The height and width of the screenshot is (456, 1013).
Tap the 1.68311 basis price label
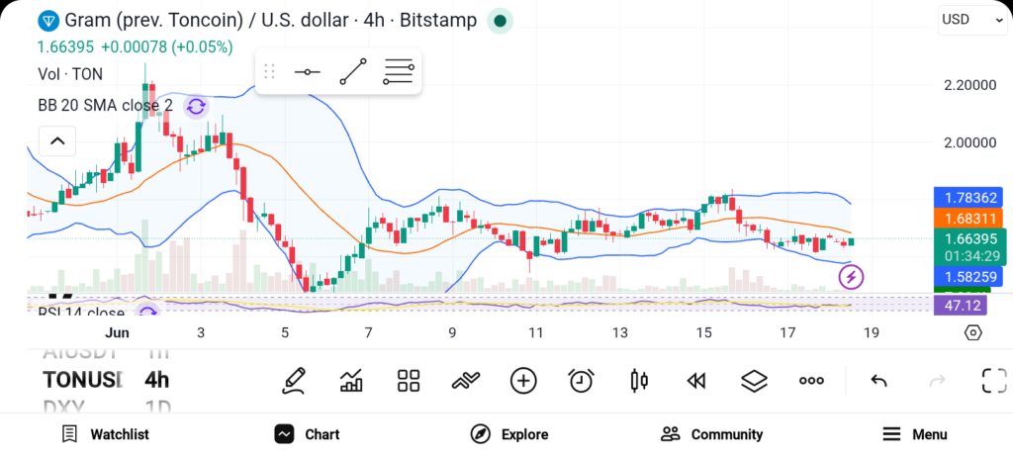click(x=967, y=219)
